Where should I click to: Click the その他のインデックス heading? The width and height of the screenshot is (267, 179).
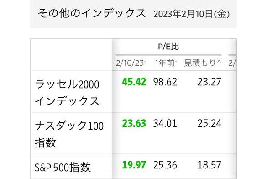[91, 13]
